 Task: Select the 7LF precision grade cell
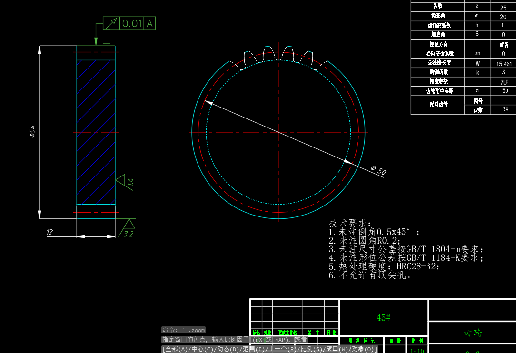504,82
